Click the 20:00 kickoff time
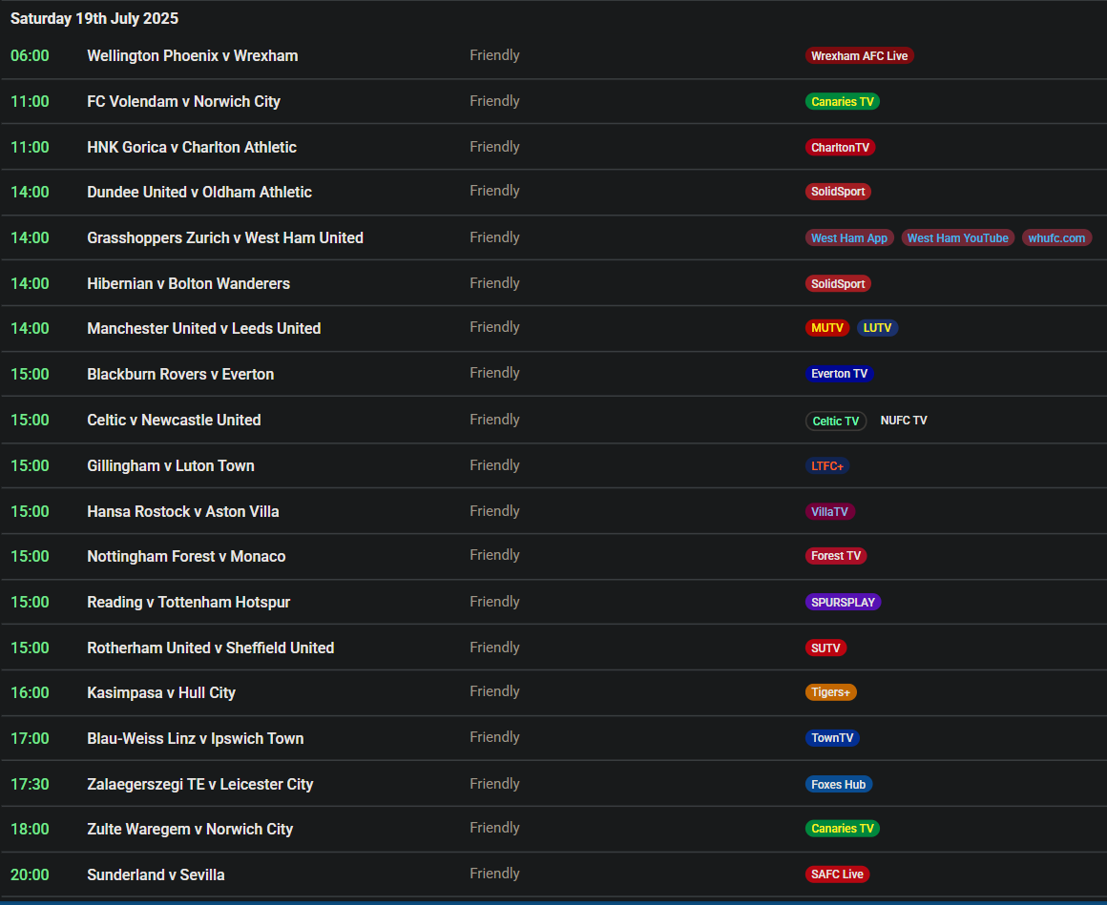Screen dimensions: 1107x905 30,875
